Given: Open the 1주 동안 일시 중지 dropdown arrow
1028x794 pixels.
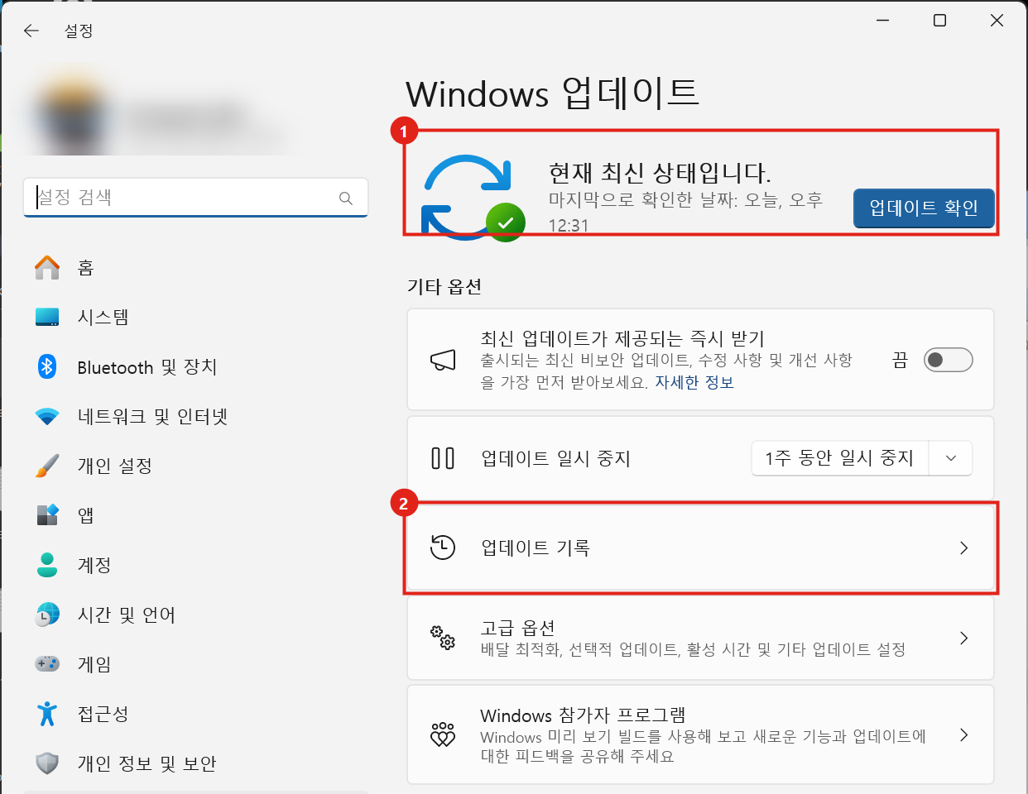Looking at the screenshot, I should pyautogui.click(x=951, y=458).
